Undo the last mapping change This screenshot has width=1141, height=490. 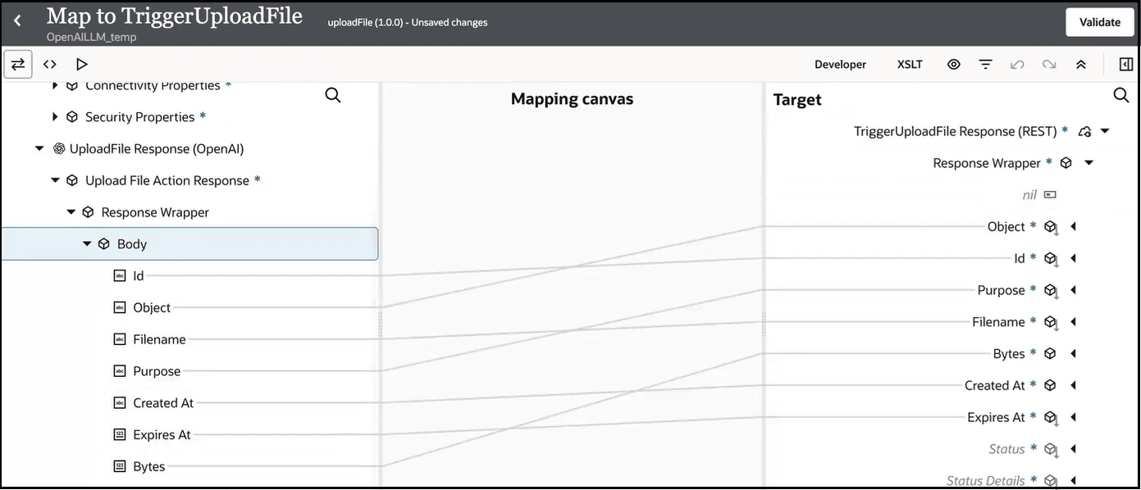pyautogui.click(x=1017, y=64)
